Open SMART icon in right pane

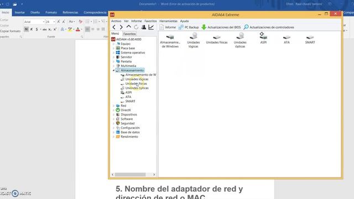[x=310, y=39]
